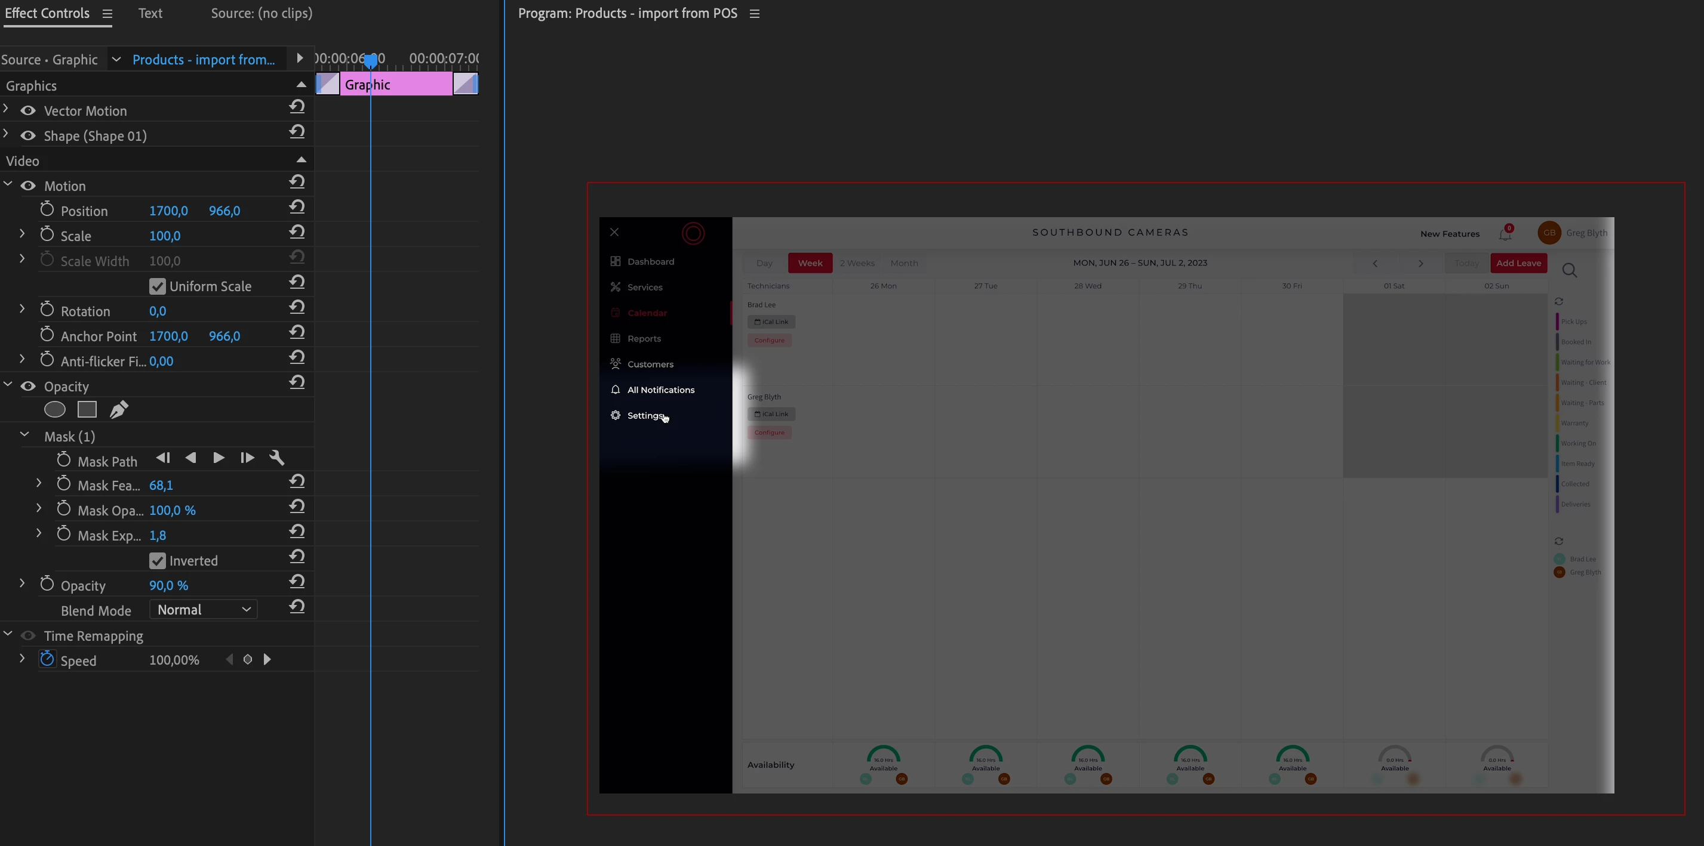Select the free draw bezier pen mask tool
1704x846 pixels.
(x=118, y=410)
